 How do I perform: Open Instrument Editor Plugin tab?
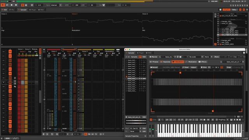(140, 53)
